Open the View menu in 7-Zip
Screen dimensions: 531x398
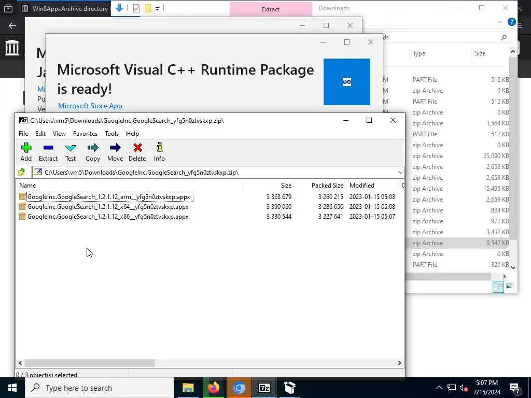click(59, 134)
